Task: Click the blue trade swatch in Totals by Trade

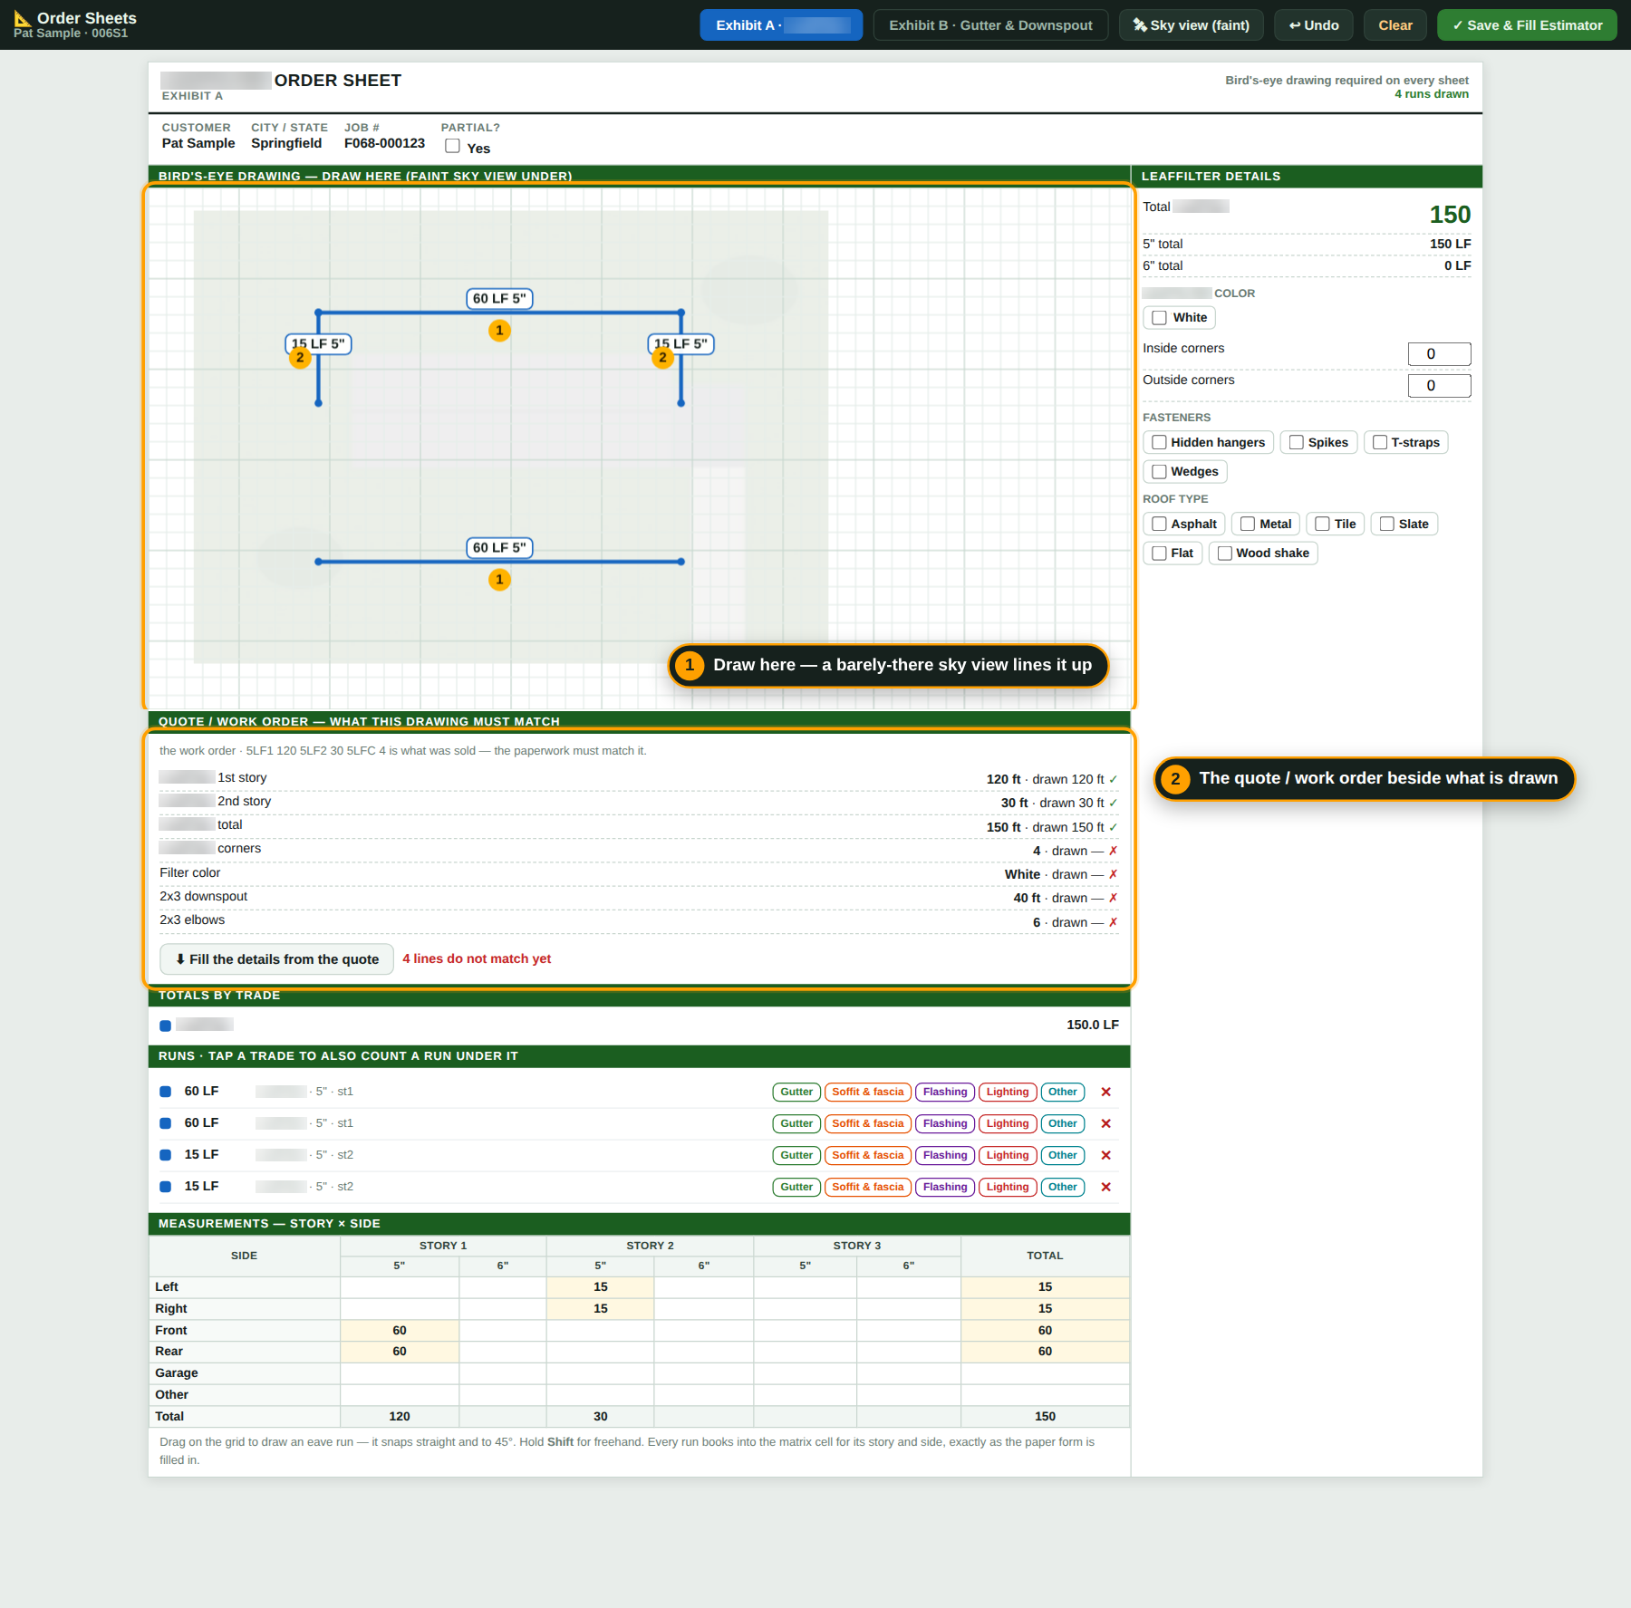Action: click(x=165, y=1025)
